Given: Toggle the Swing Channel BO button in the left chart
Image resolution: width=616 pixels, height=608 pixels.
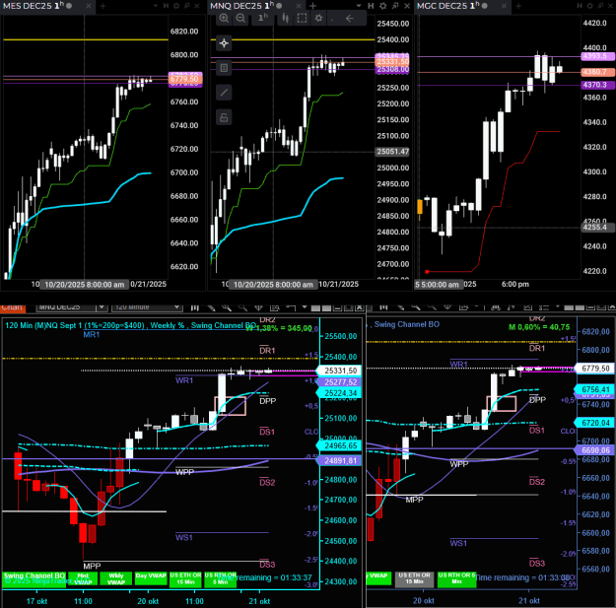Looking at the screenshot, I should (x=34, y=578).
